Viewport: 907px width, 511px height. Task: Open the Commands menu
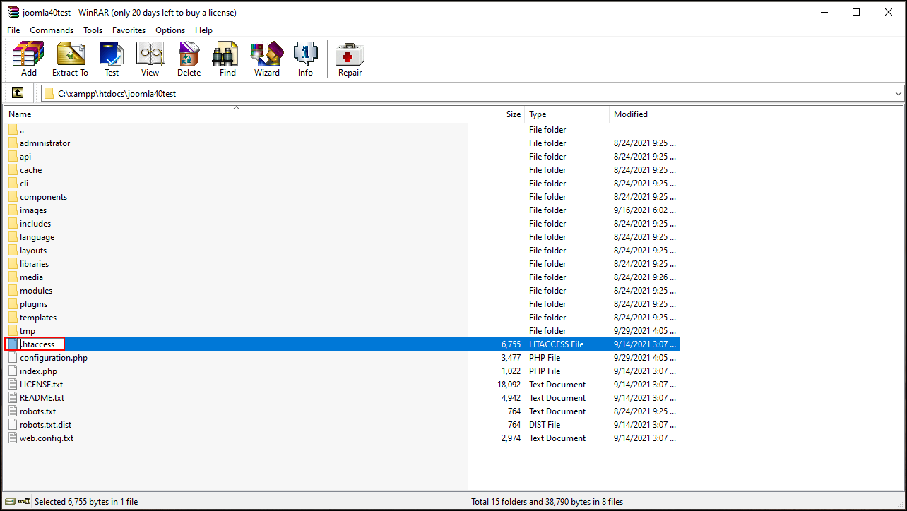[x=52, y=30]
